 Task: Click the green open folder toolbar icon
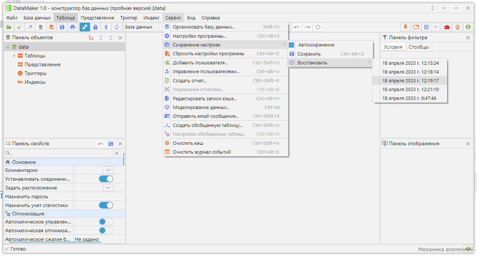point(8,27)
